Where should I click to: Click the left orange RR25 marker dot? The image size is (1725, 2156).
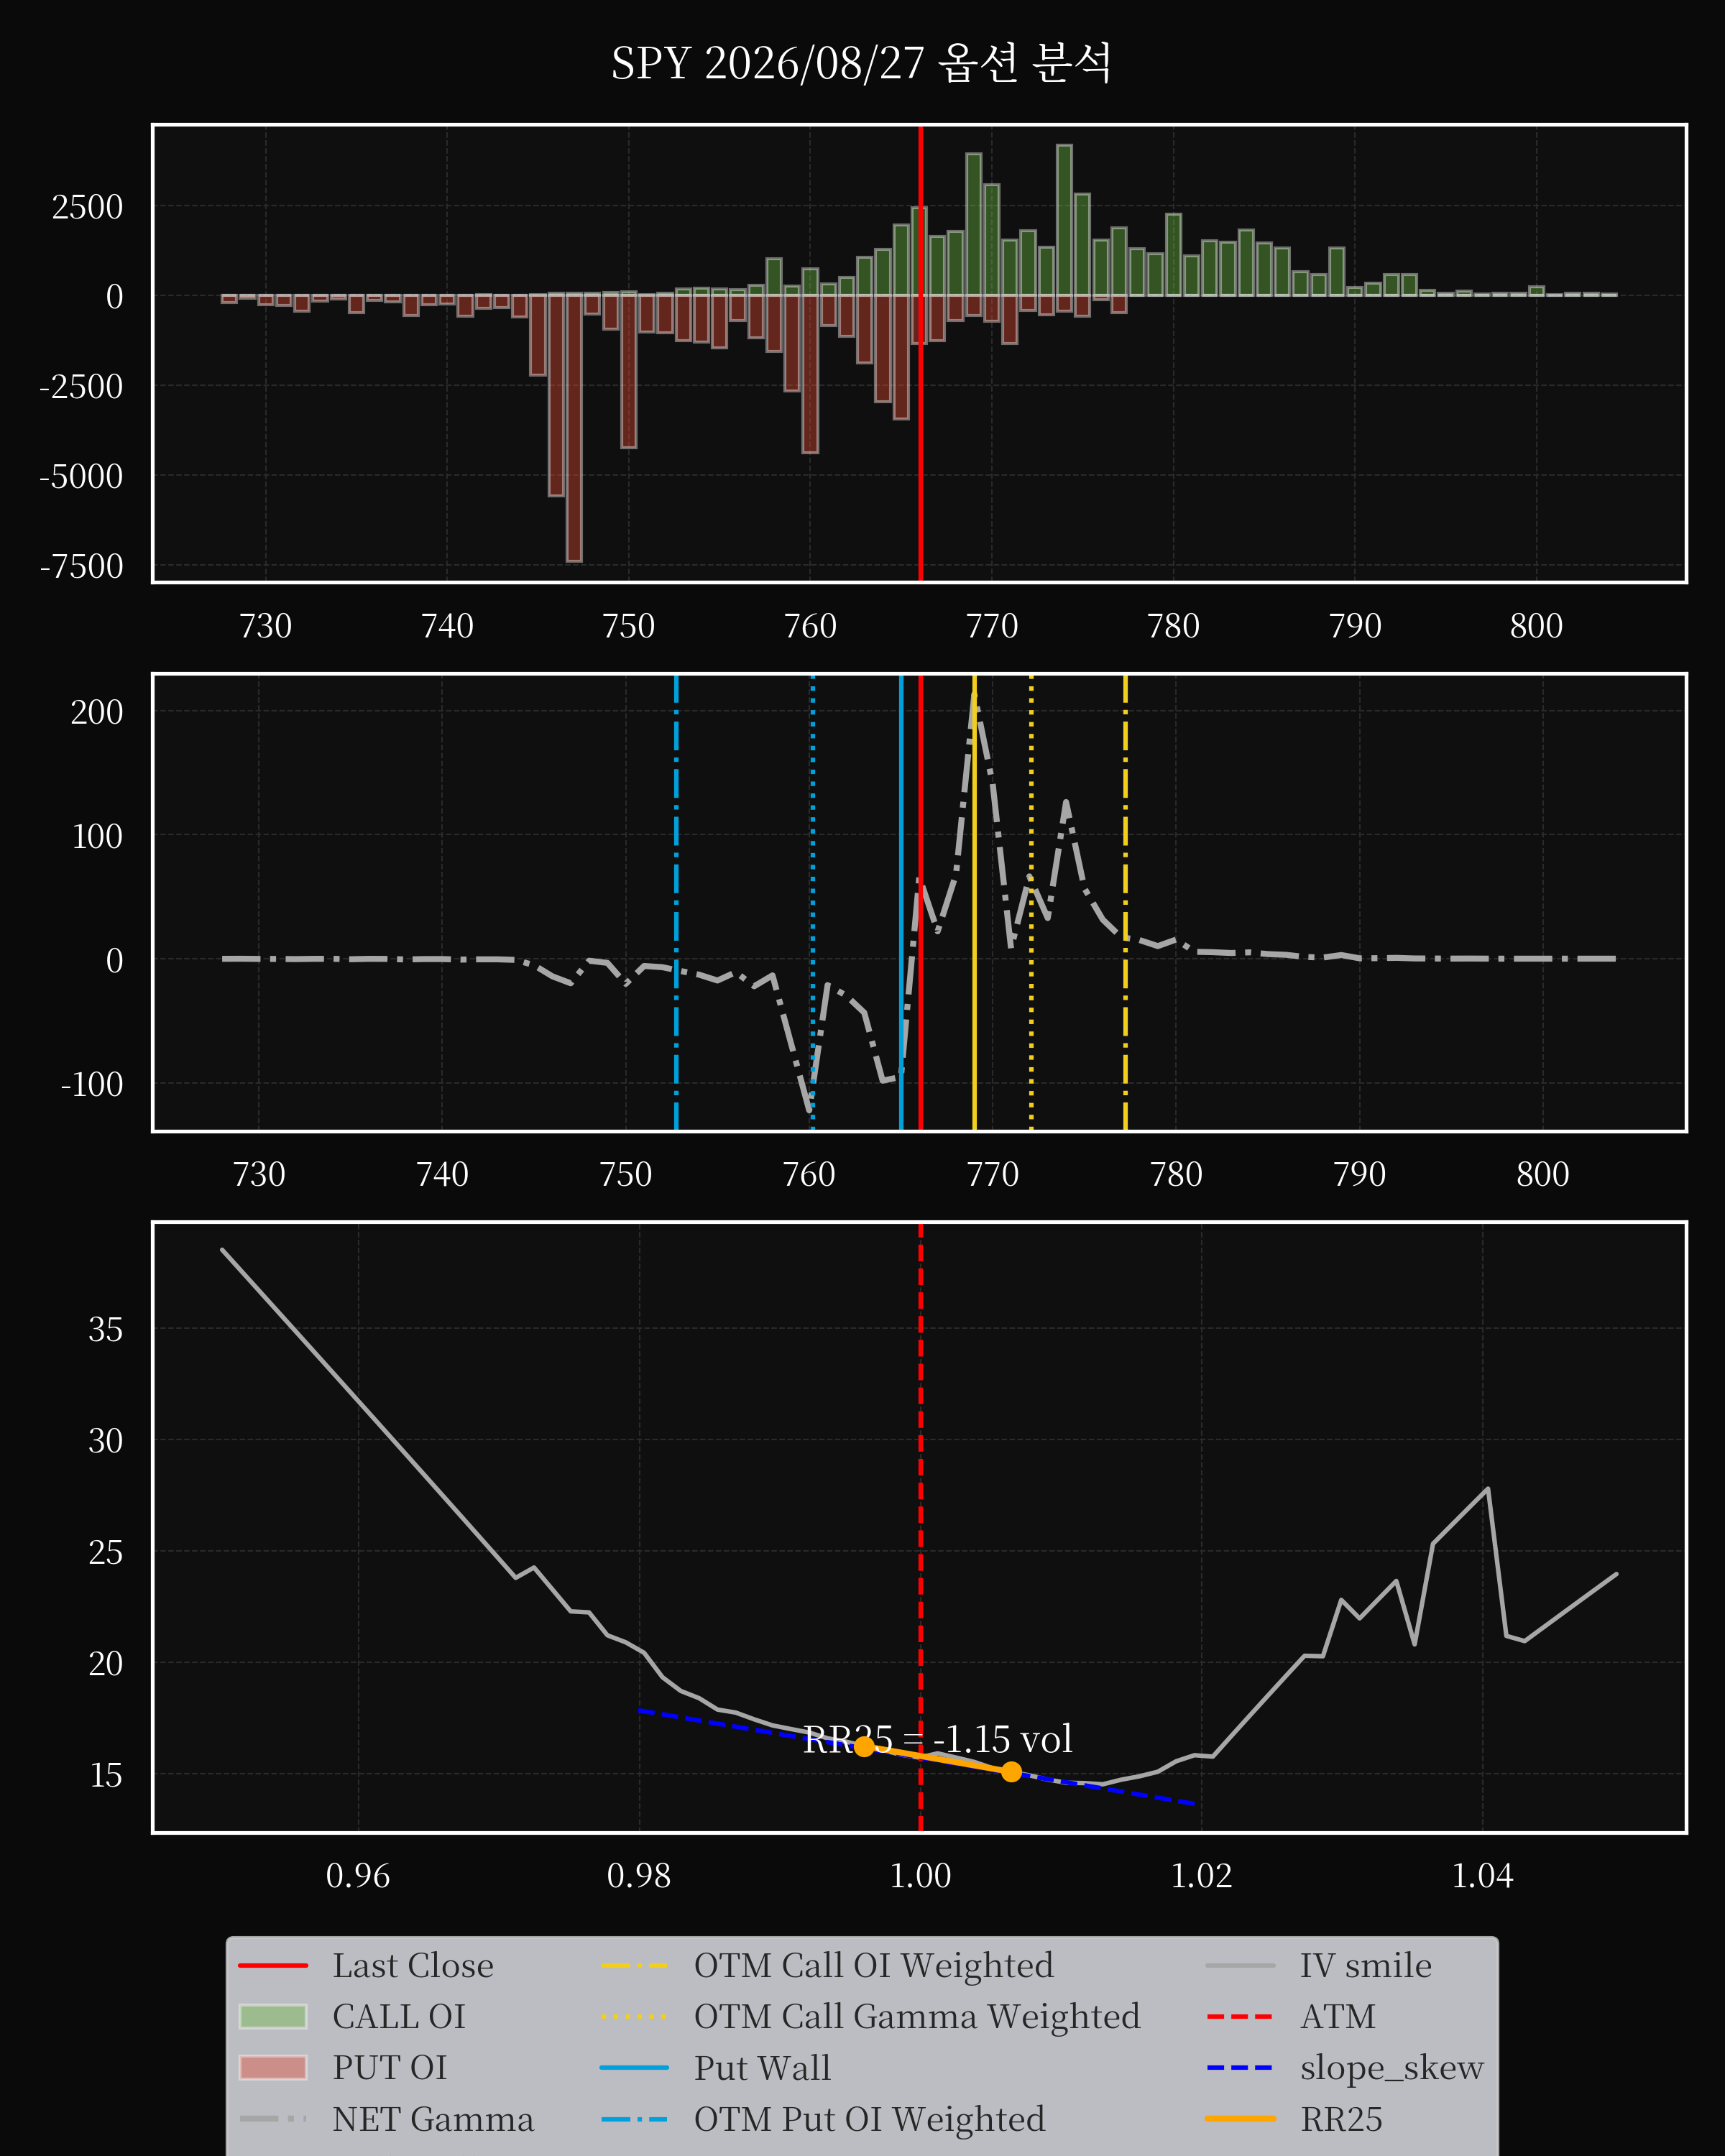864,1746
